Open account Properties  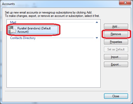tap(116, 42)
